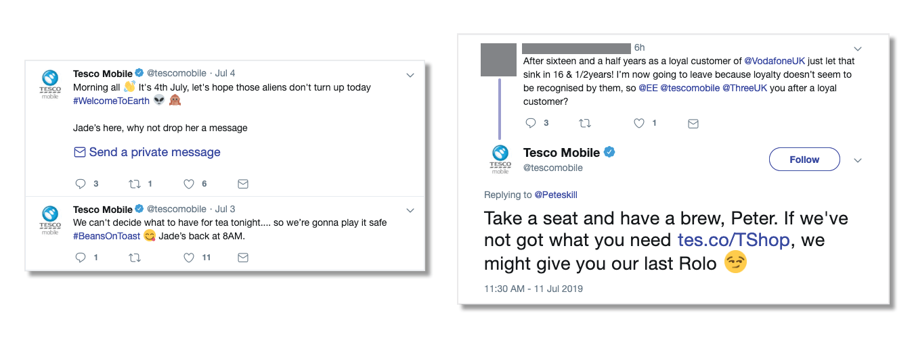Retweet the BeansOnToast tweet
This screenshot has width=914, height=338.
134,258
